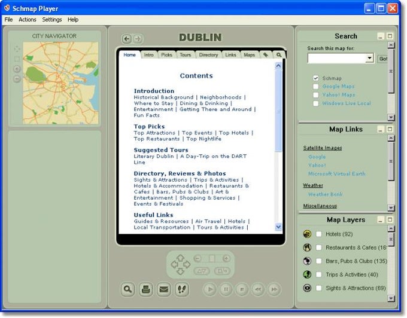Viewport: 407px width, 318px height.
Task: Select the pan arrows icon in City Navigator
Action: (17, 49)
